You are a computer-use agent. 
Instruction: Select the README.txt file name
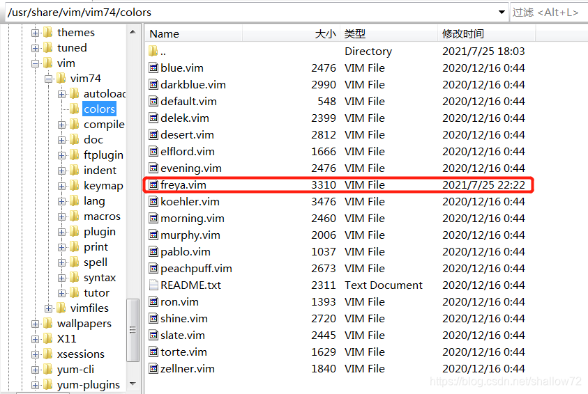[191, 285]
